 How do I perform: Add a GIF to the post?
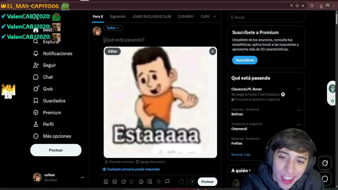point(115,182)
